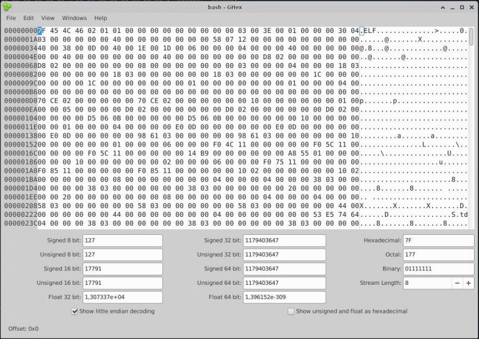Maximize the GHex window
This screenshot has height=339, width=479.
462,7
